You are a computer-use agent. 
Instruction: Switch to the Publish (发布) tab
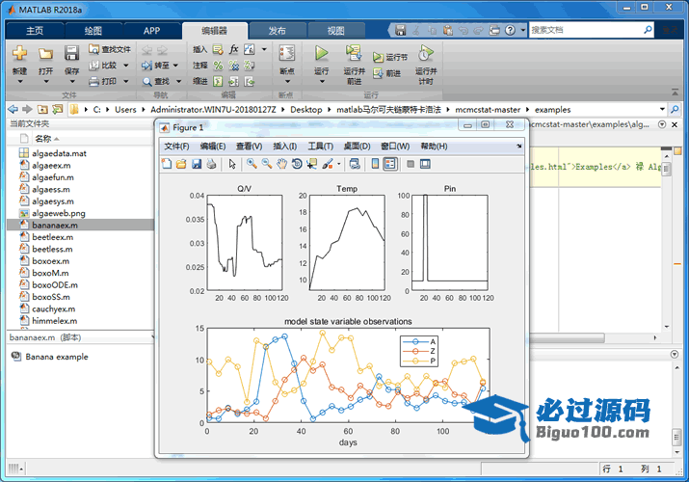coord(277,31)
